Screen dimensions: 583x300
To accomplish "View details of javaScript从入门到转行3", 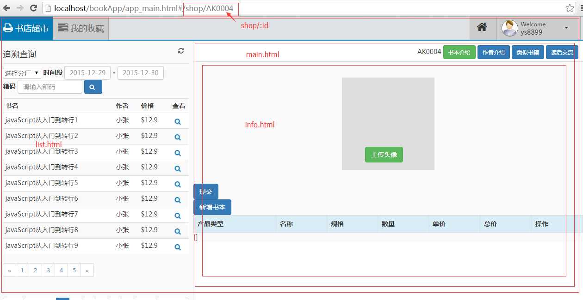I will pyautogui.click(x=177, y=153).
